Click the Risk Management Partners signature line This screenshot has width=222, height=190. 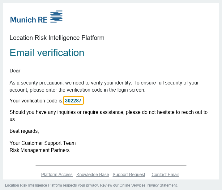40,150
